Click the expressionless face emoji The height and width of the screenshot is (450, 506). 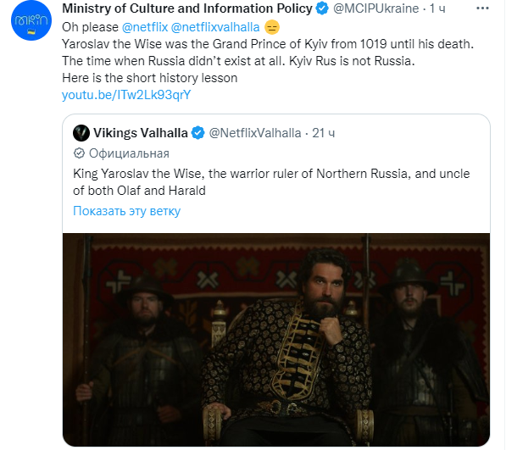[x=272, y=27]
